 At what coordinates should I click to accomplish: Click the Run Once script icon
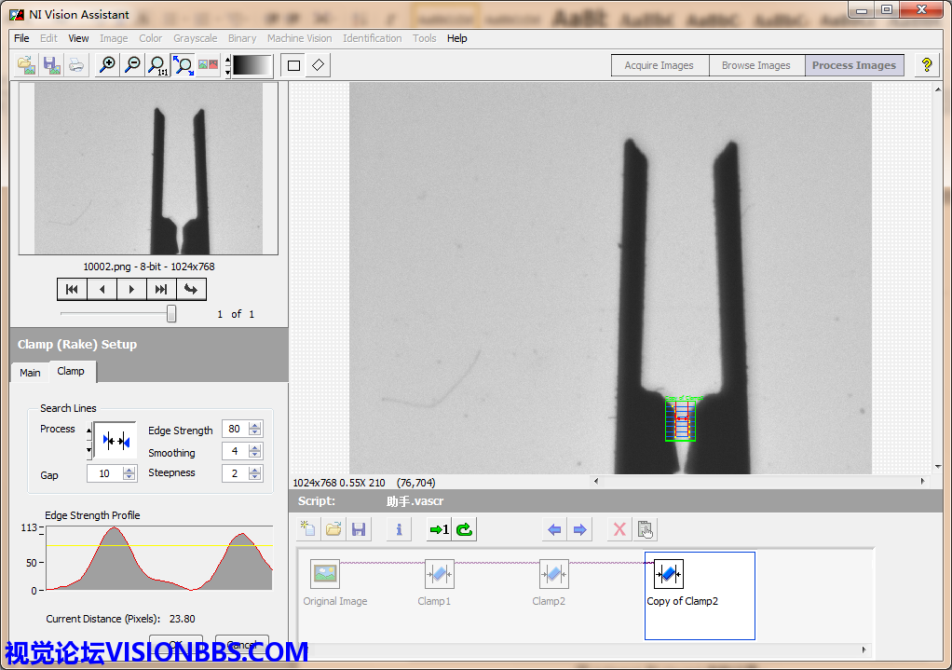pyautogui.click(x=438, y=530)
